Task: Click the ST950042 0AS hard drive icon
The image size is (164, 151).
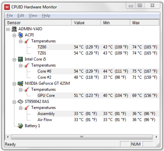Action: (20, 101)
